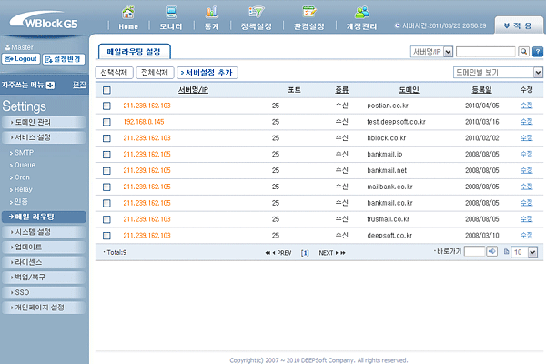This screenshot has height=364, width=546.
Task: Open the Cron sidebar menu item
Action: [22, 177]
